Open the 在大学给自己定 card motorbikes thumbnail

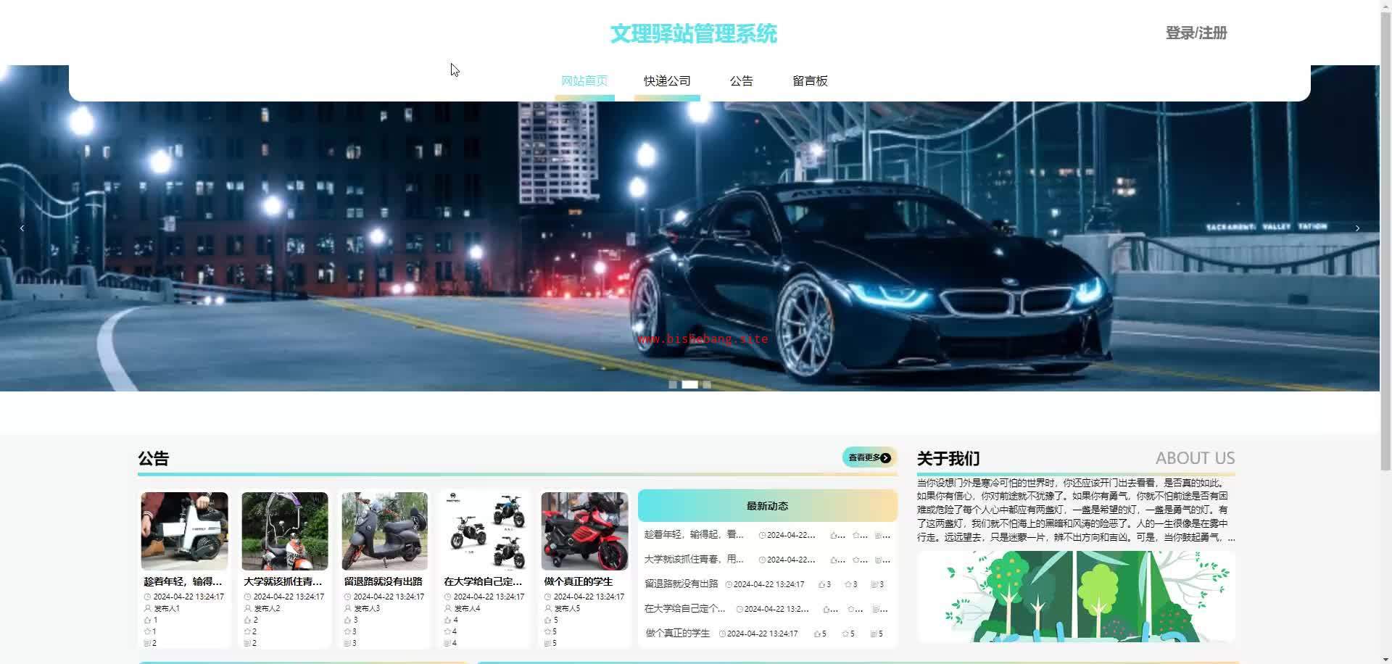tap(484, 531)
